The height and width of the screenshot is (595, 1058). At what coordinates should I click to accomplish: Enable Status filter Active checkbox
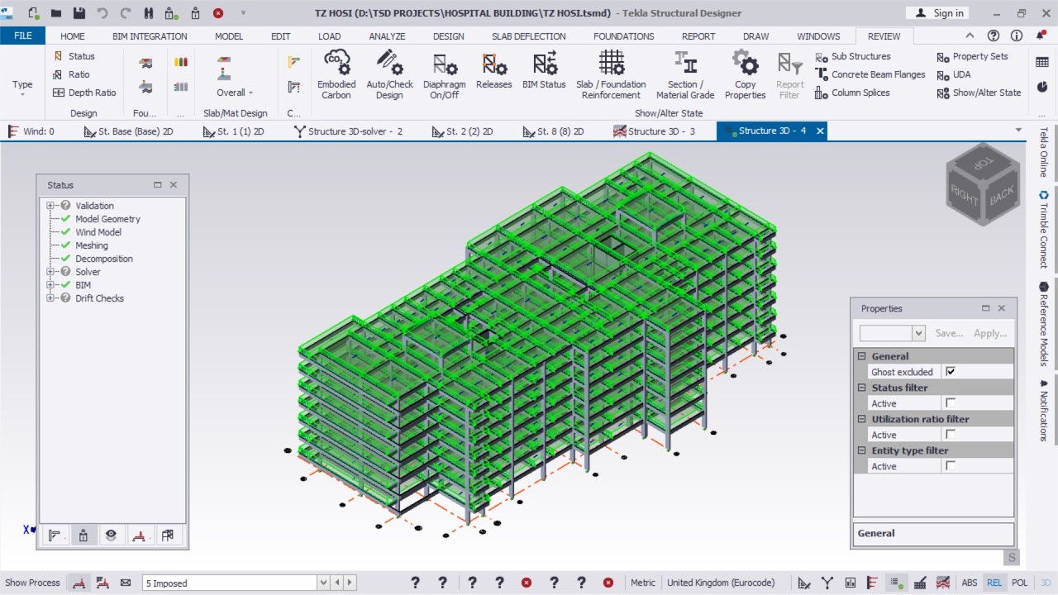coord(951,403)
